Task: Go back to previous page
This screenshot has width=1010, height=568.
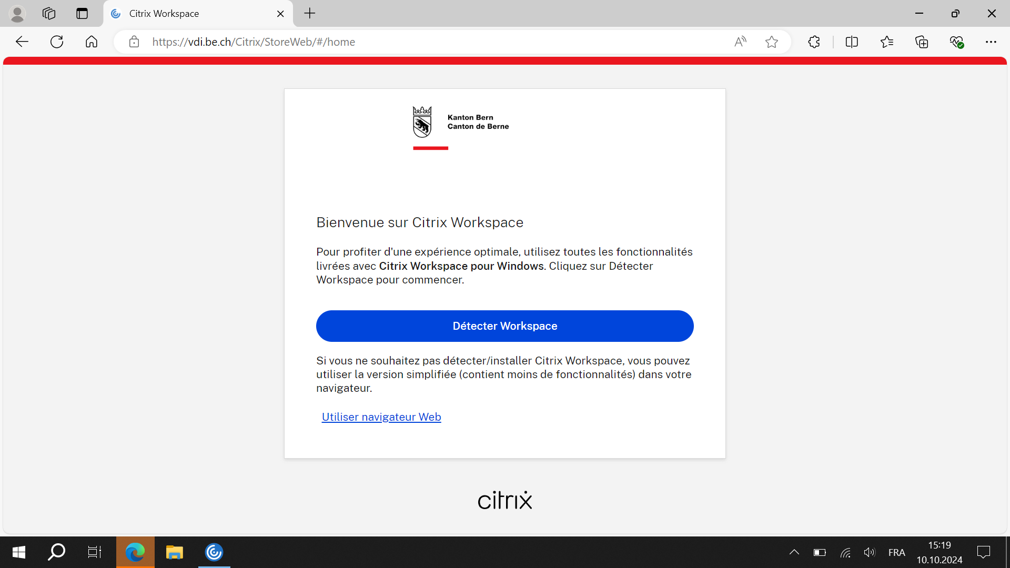Action: [x=22, y=42]
